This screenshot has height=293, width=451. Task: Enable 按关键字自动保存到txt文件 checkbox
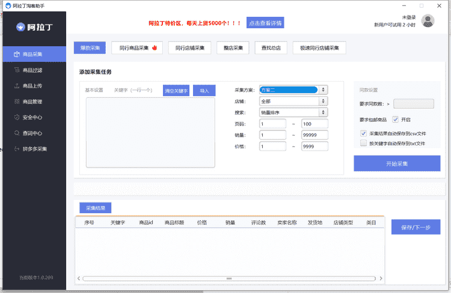coord(363,143)
